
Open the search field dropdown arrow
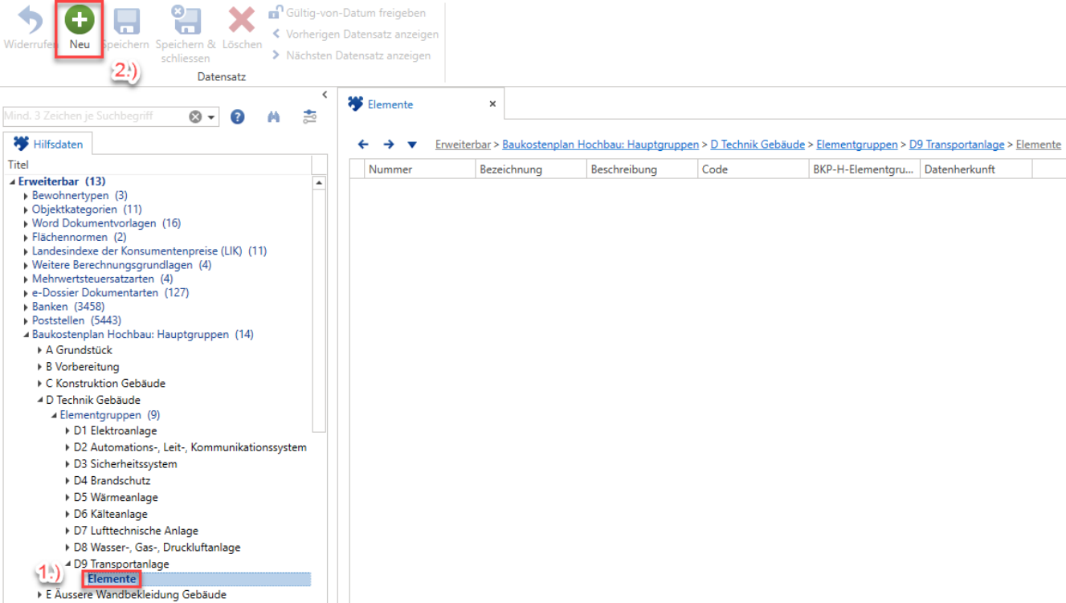pos(211,117)
